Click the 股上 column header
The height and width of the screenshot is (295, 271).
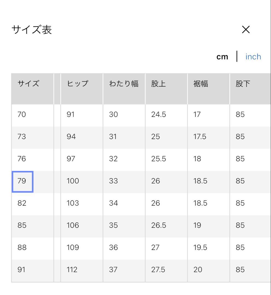[x=158, y=84]
